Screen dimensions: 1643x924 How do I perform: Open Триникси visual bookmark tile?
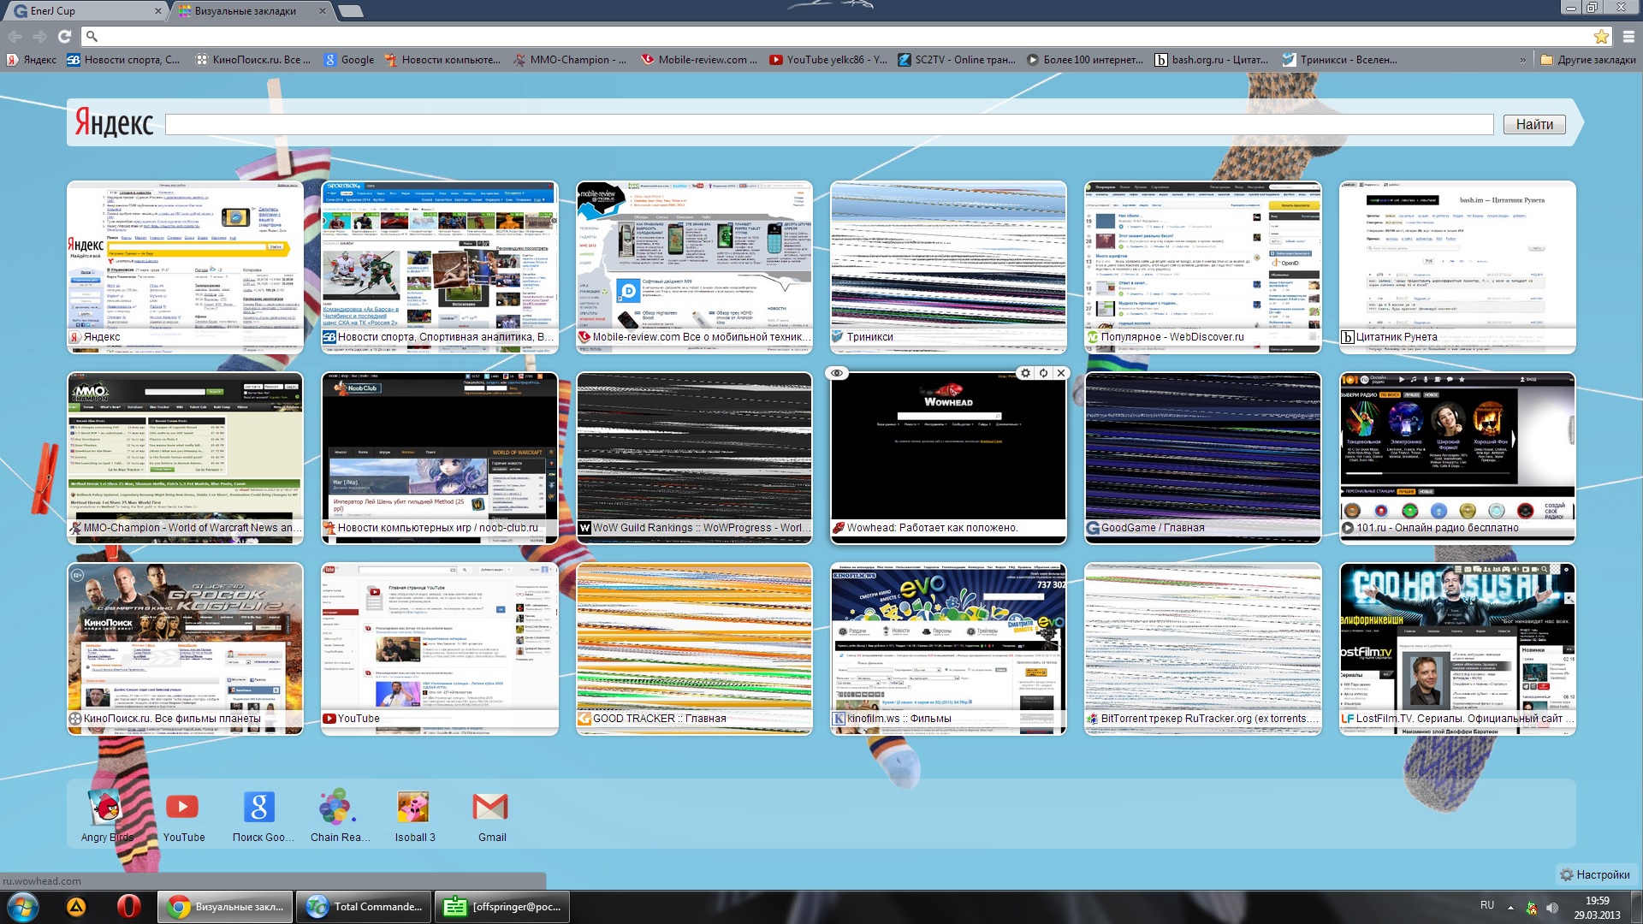(948, 267)
